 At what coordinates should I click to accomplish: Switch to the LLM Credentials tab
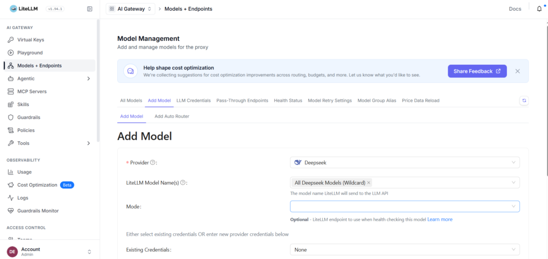194,100
